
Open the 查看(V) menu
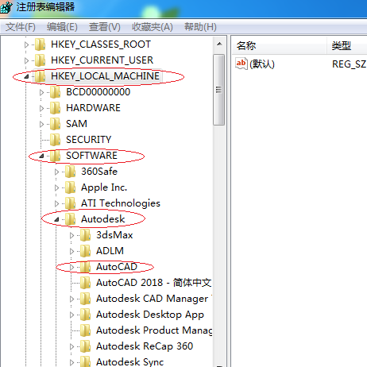pos(105,27)
